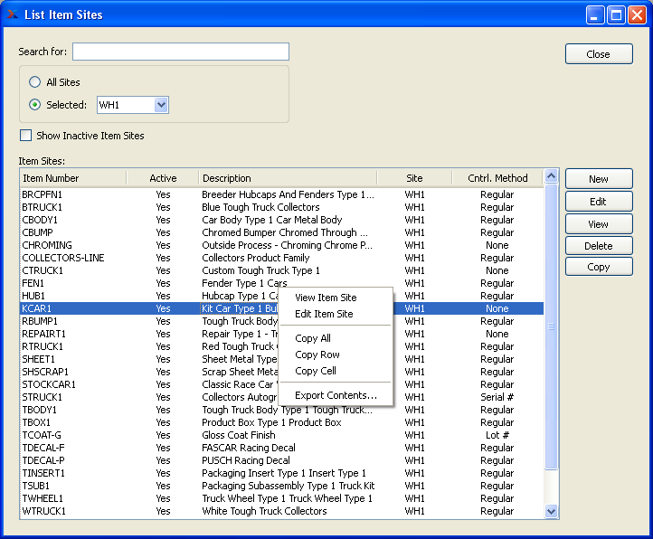
Task: Sort list by Cntrl. Method column header
Action: [x=497, y=178]
